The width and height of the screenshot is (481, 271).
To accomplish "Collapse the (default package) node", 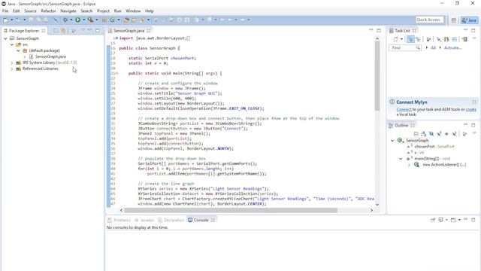I will pyautogui.click(x=18, y=50).
